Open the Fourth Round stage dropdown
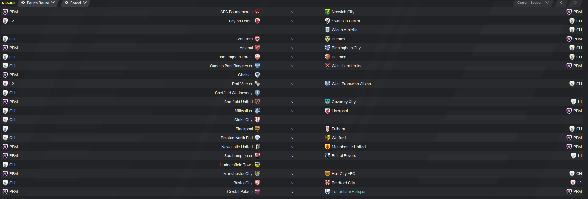 [38, 3]
